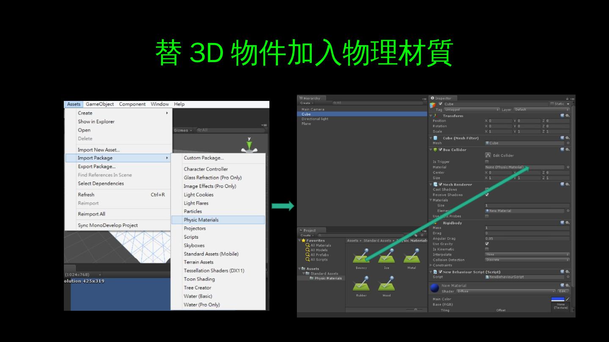Pick the Wood physic material asset
Viewport: 609px width, 342px height.
click(x=386, y=284)
